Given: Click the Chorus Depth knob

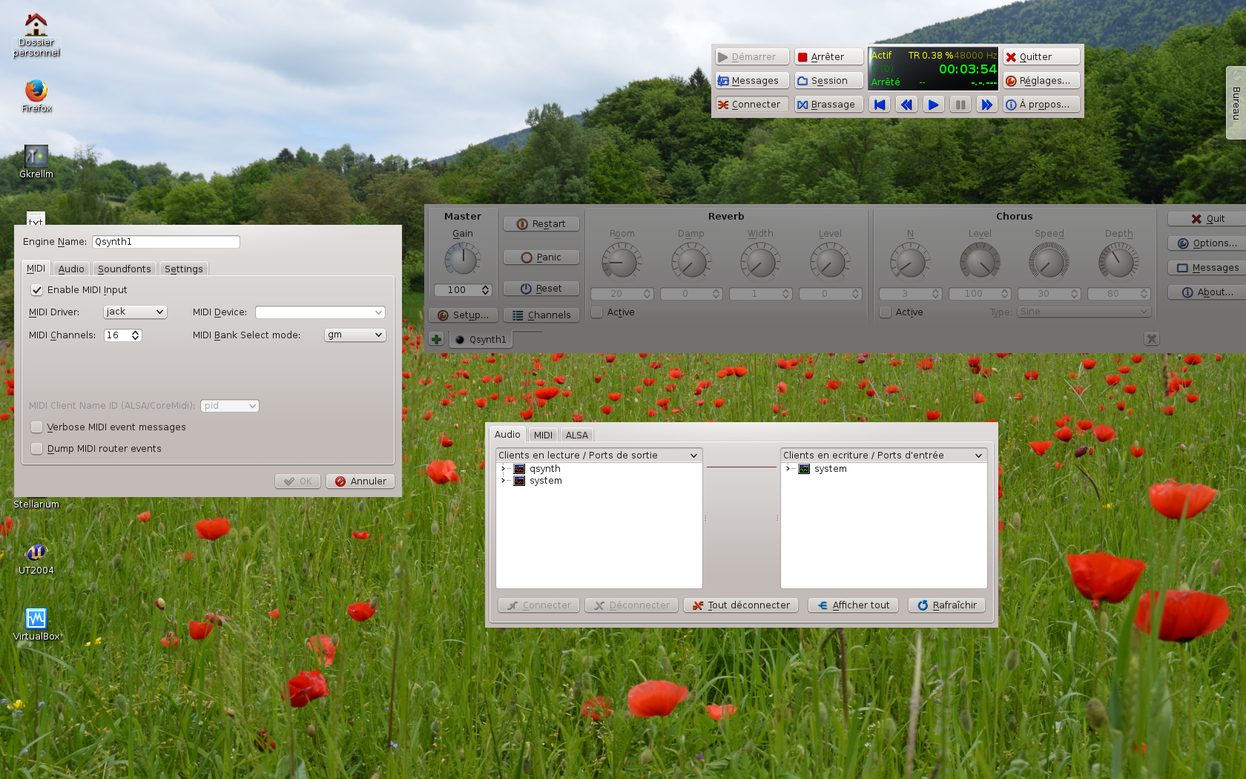Looking at the screenshot, I should [1118, 262].
